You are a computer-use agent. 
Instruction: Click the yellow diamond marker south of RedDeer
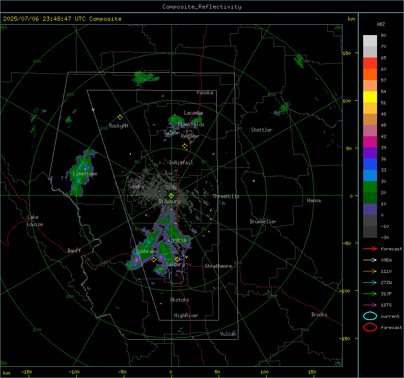click(x=184, y=146)
